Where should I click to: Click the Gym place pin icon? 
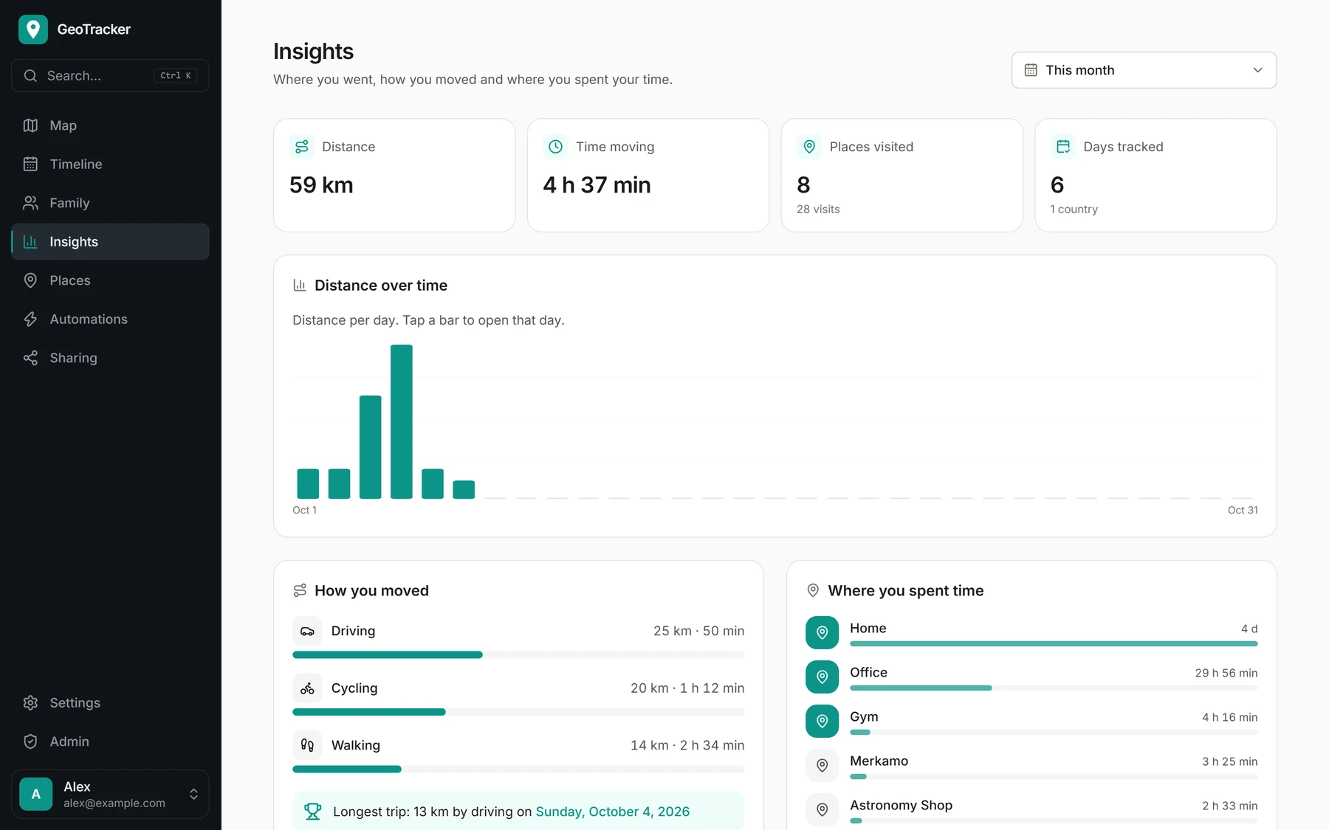[x=822, y=721]
